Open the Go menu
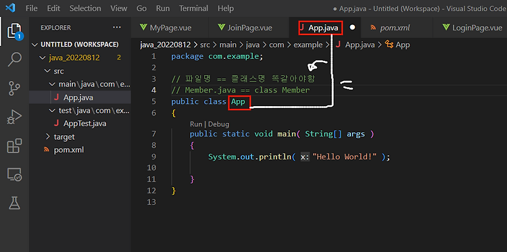507x252 pixels. 142,8
